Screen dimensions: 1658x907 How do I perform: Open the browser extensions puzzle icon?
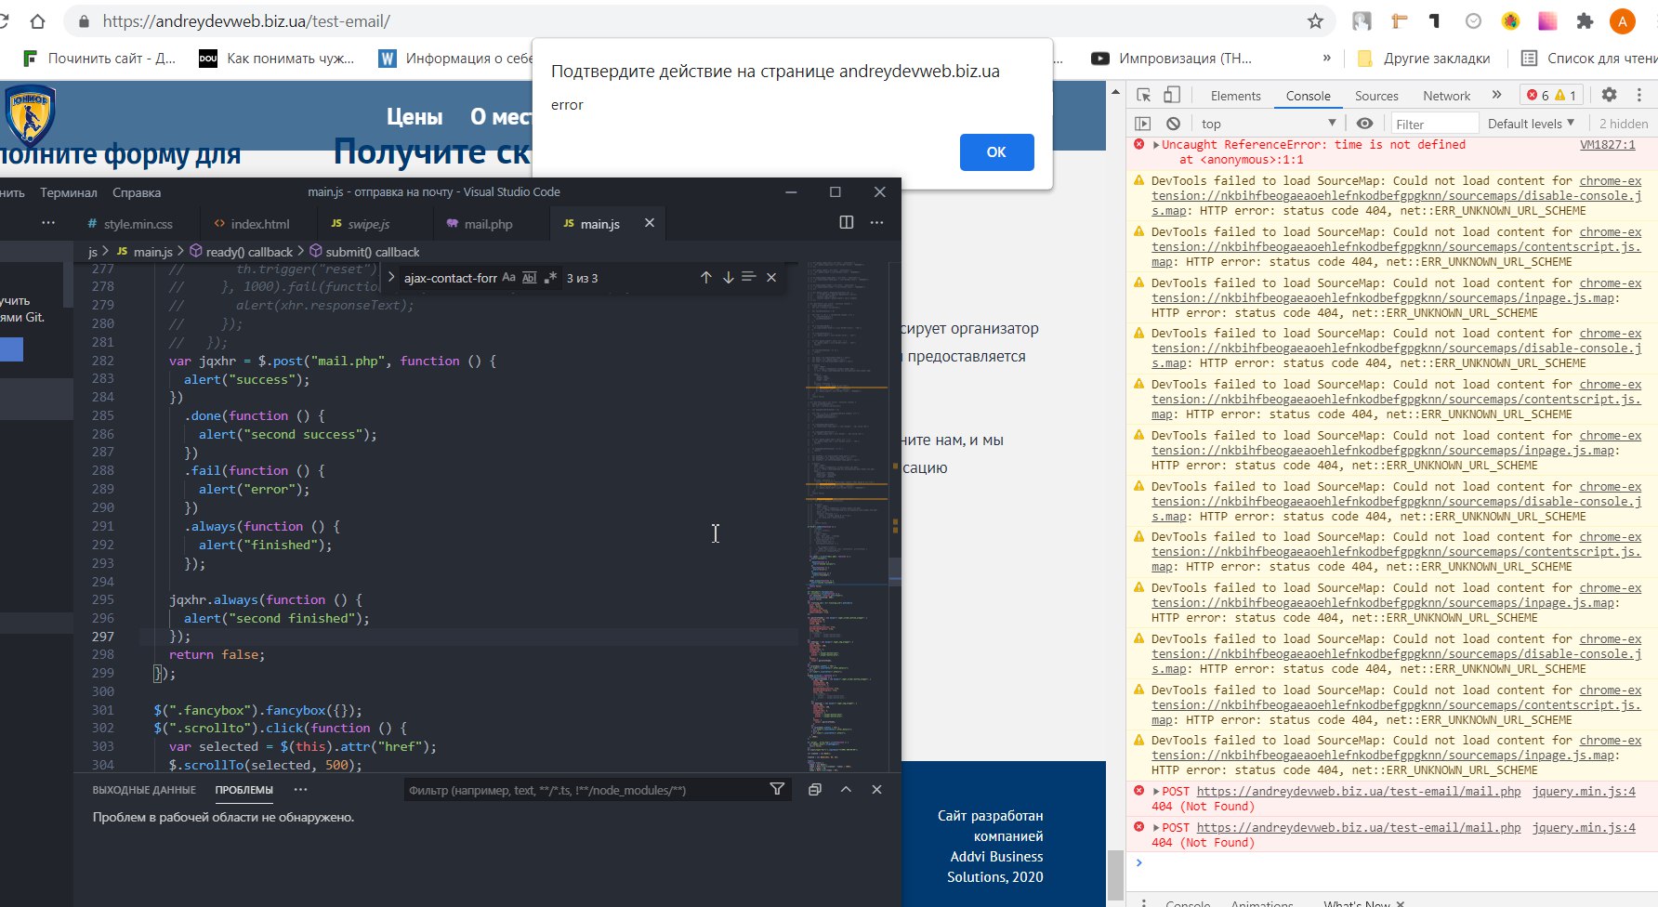click(x=1585, y=21)
